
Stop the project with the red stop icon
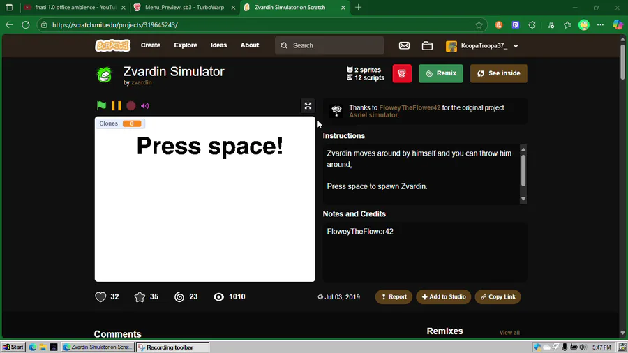coord(131,105)
